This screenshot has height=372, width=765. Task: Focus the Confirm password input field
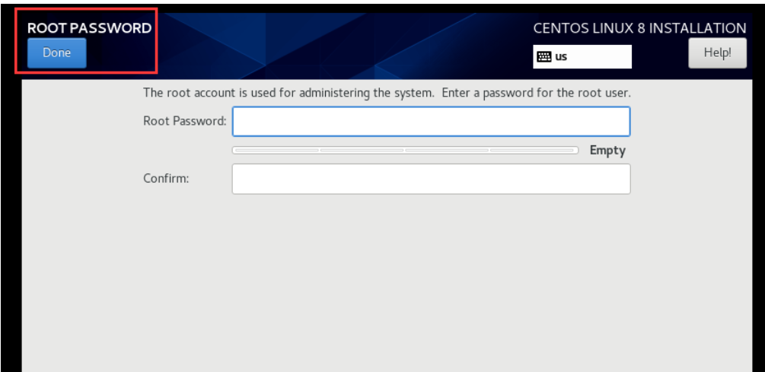431,179
